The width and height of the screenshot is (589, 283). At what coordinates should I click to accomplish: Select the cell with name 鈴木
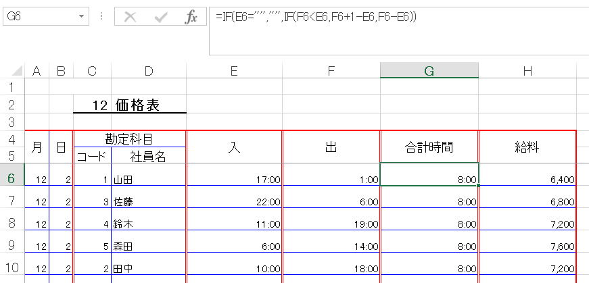(x=149, y=220)
